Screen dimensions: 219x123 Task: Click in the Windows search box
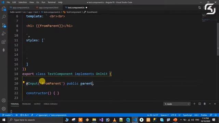click(x=36, y=120)
